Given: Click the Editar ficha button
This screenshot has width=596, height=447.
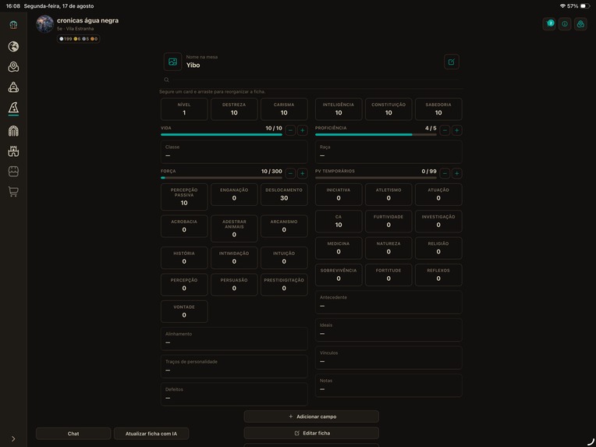Looking at the screenshot, I should (x=311, y=433).
